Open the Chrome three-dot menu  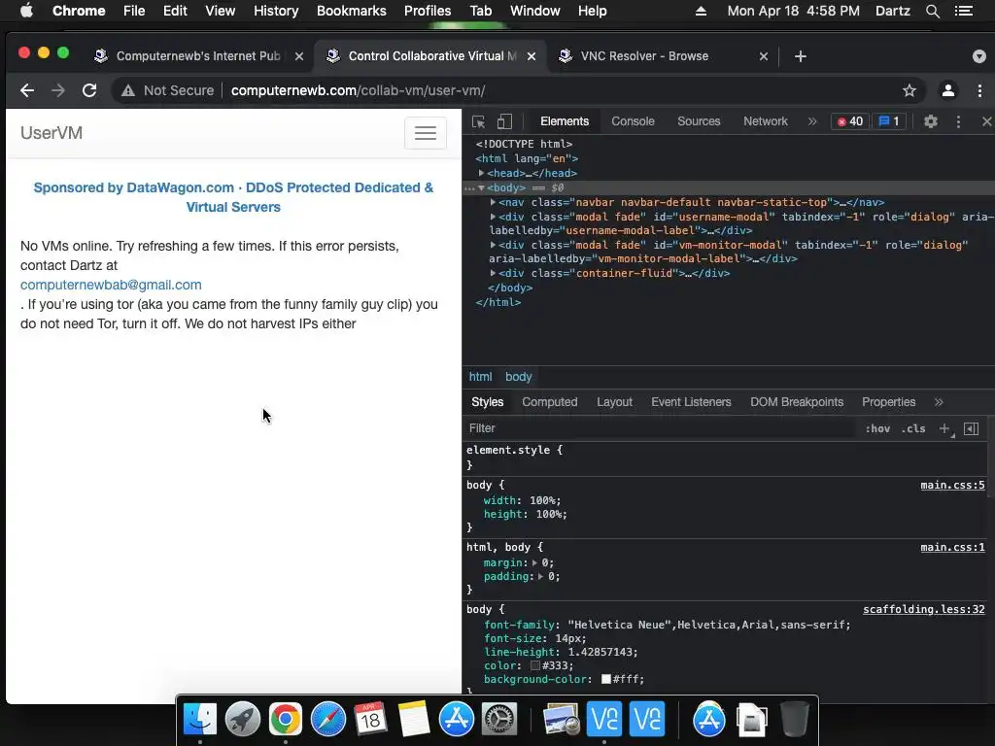(x=979, y=90)
